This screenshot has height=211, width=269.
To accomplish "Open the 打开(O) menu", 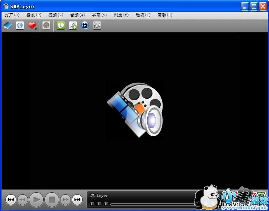I will tap(12, 15).
